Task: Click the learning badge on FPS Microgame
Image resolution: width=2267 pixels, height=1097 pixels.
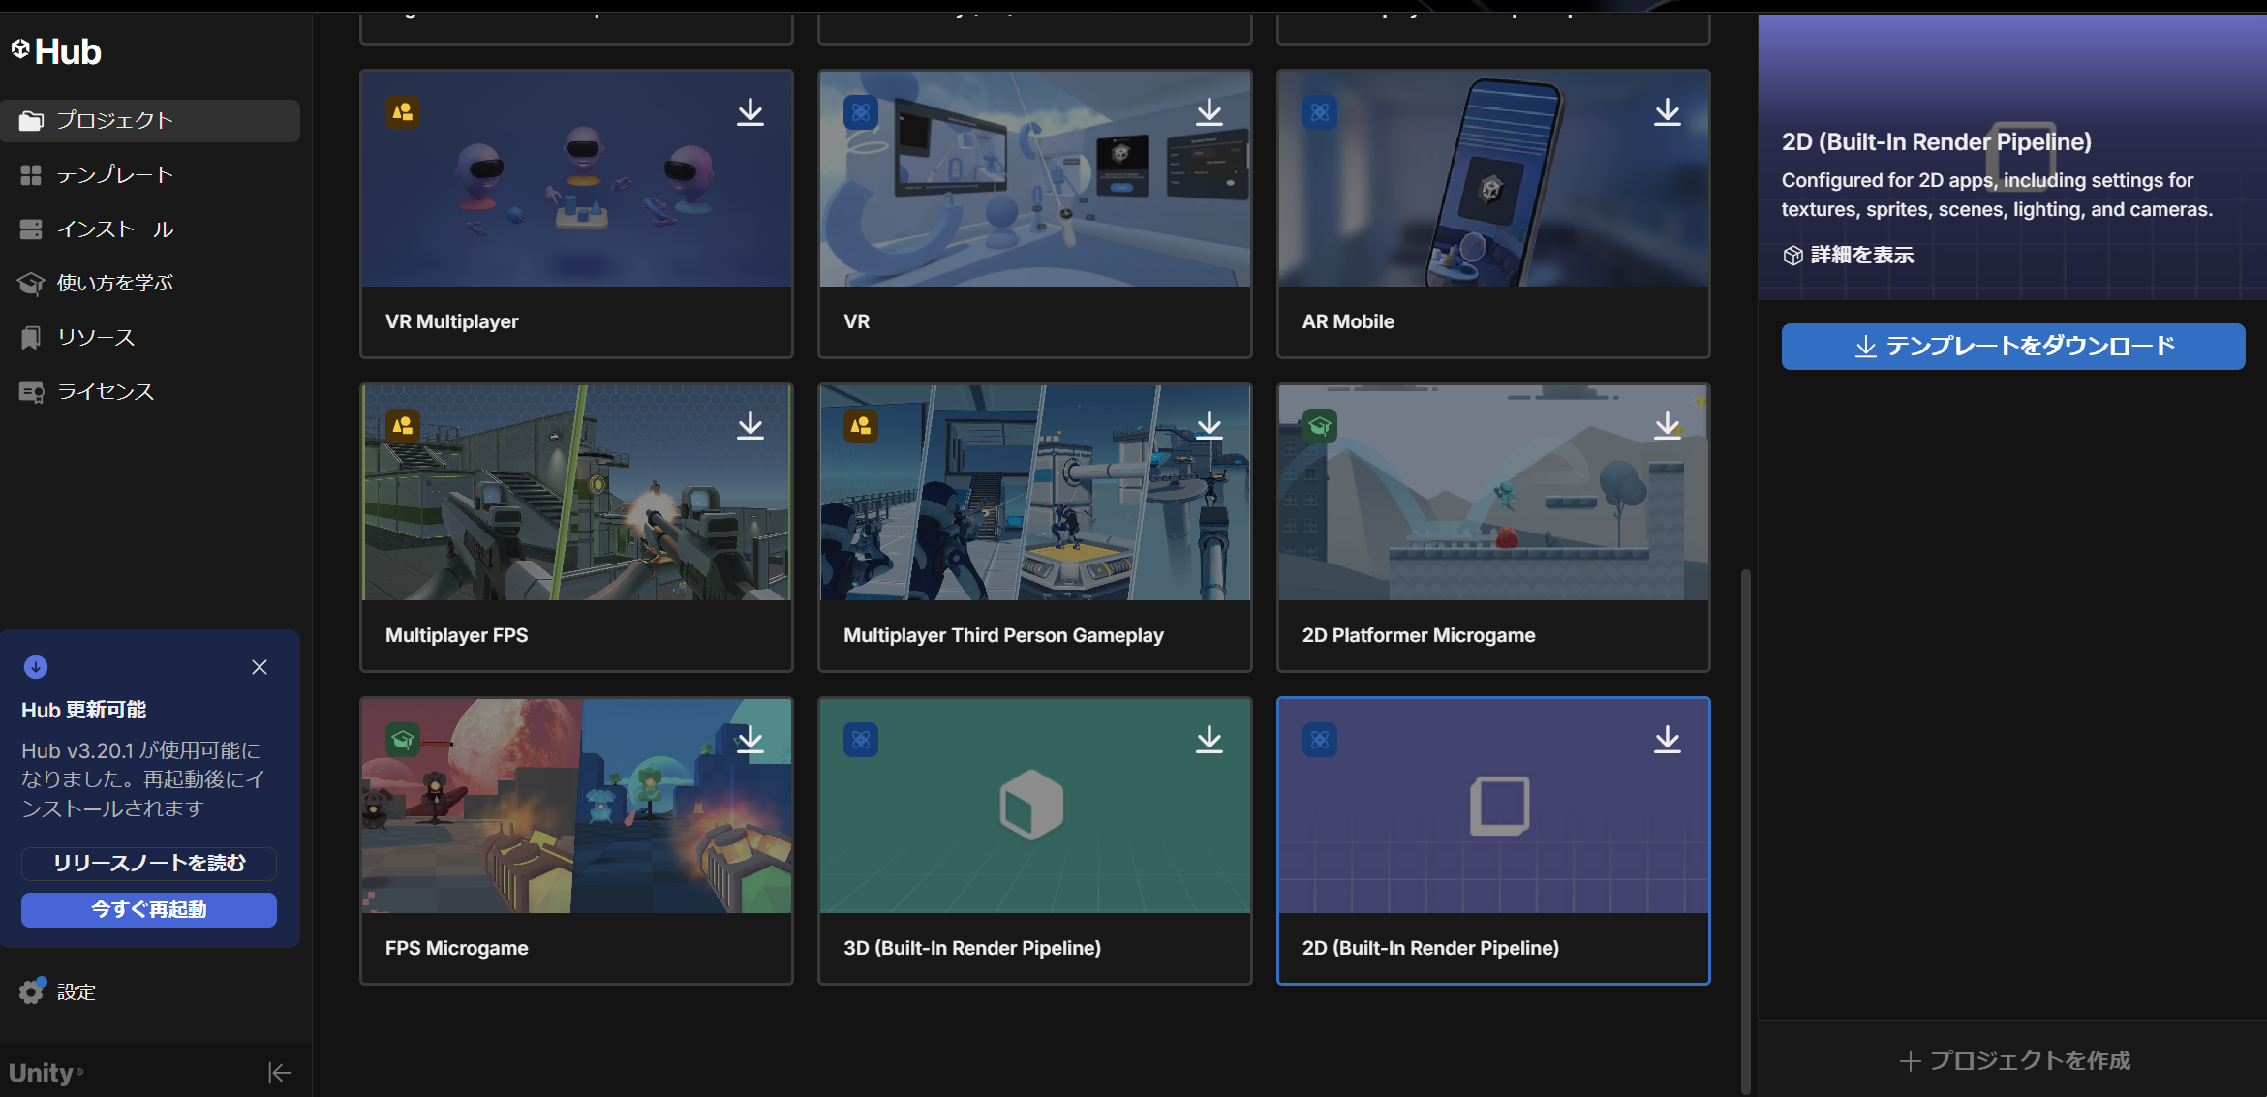Action: pyautogui.click(x=403, y=740)
